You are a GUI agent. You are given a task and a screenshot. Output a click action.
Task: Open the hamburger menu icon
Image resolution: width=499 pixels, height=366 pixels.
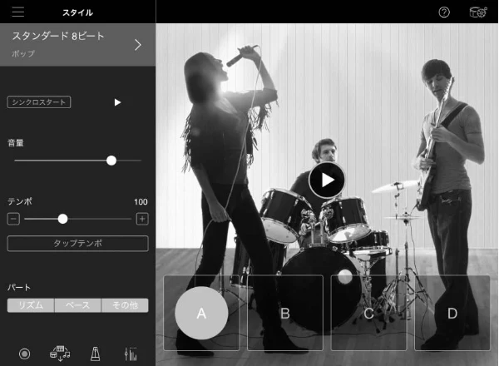pos(18,12)
